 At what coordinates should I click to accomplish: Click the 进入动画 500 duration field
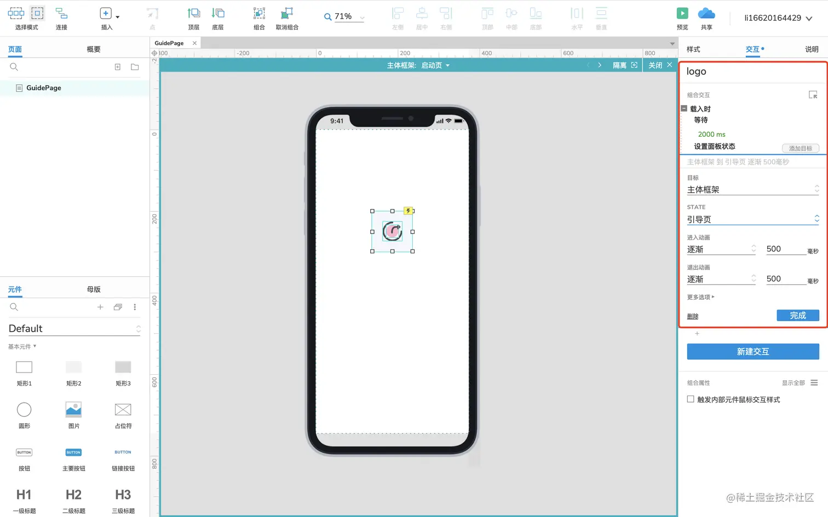(x=785, y=249)
